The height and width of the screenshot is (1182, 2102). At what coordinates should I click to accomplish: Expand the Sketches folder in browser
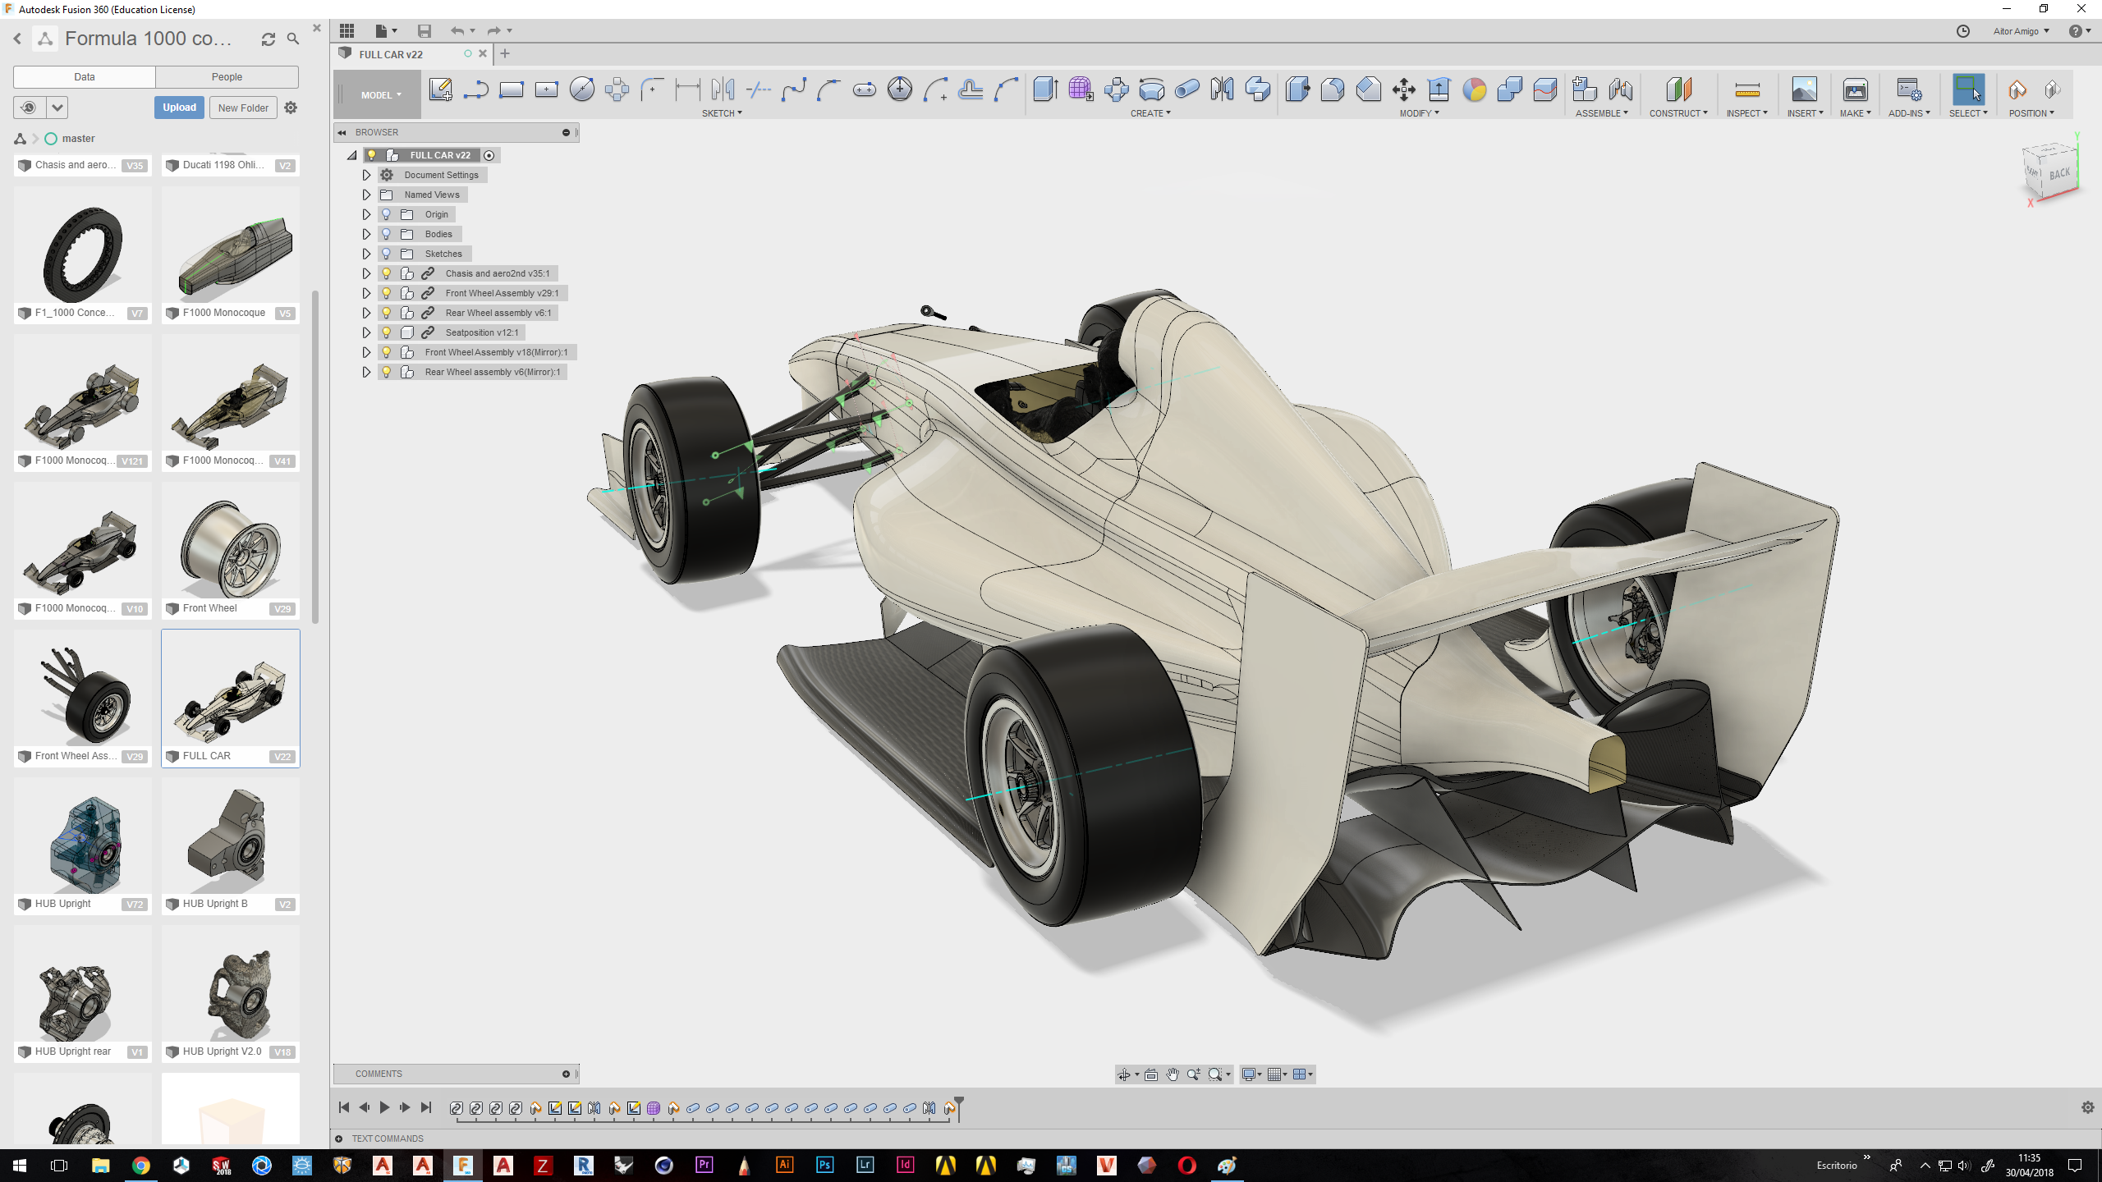click(x=366, y=254)
